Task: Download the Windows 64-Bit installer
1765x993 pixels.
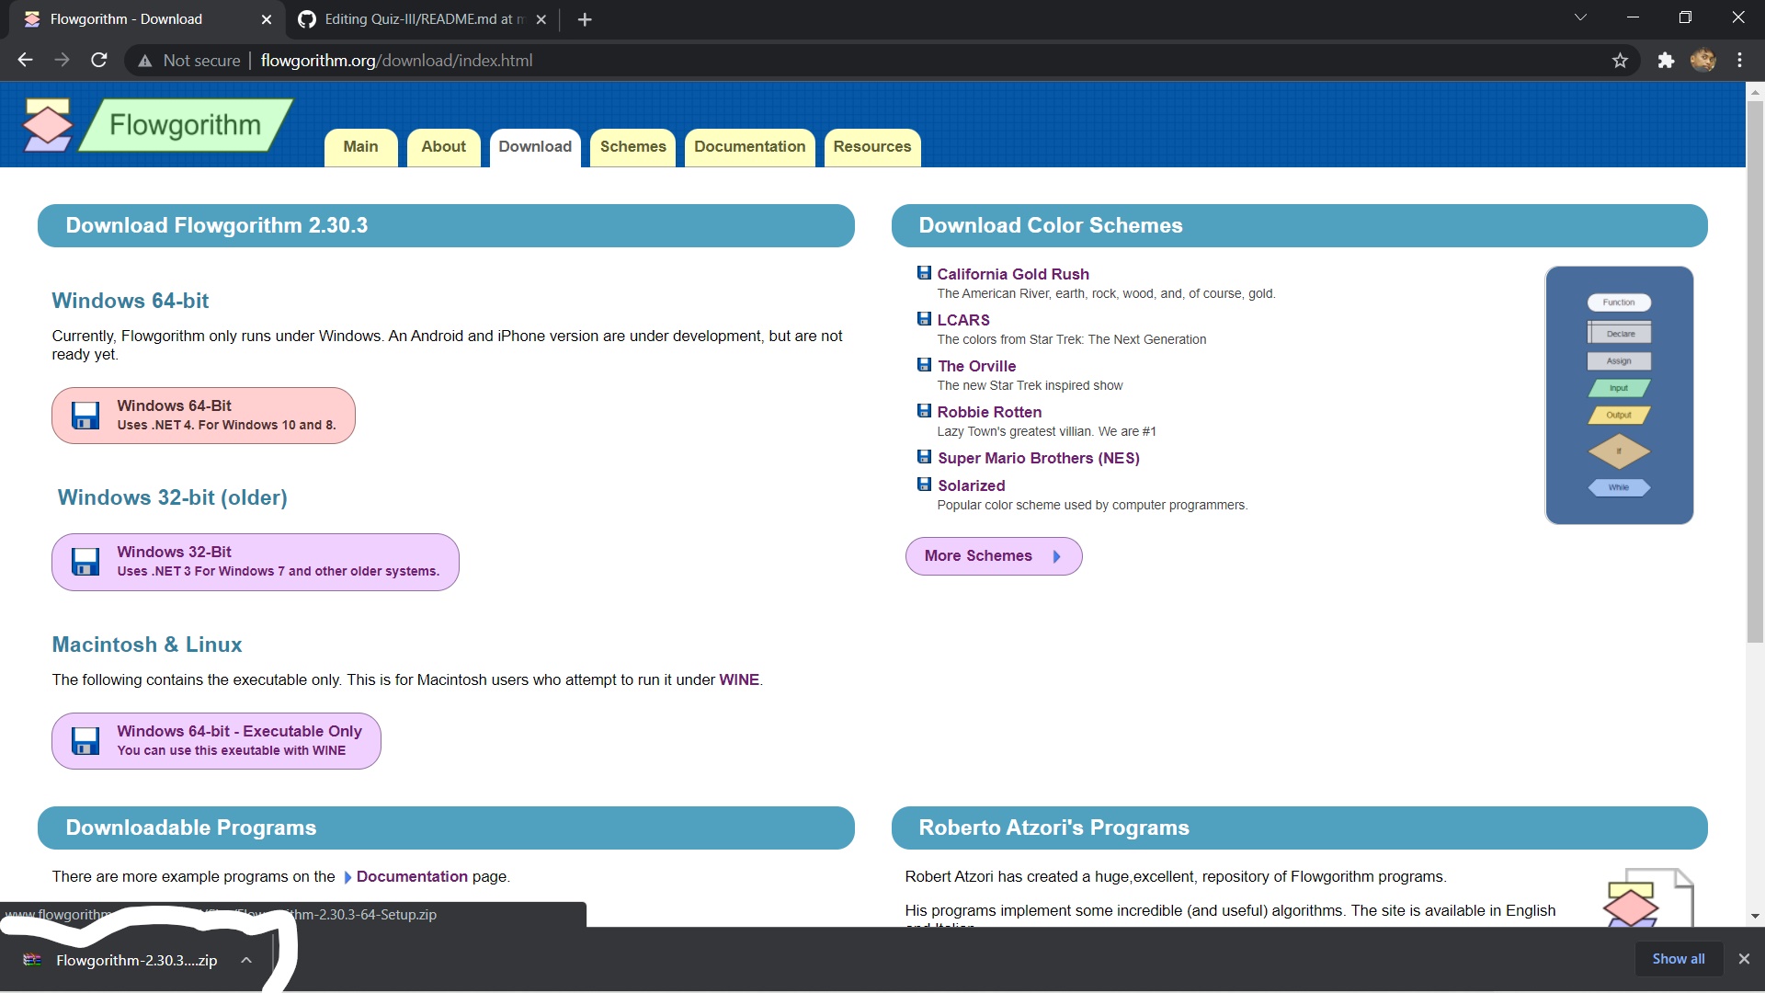Action: coord(203,416)
